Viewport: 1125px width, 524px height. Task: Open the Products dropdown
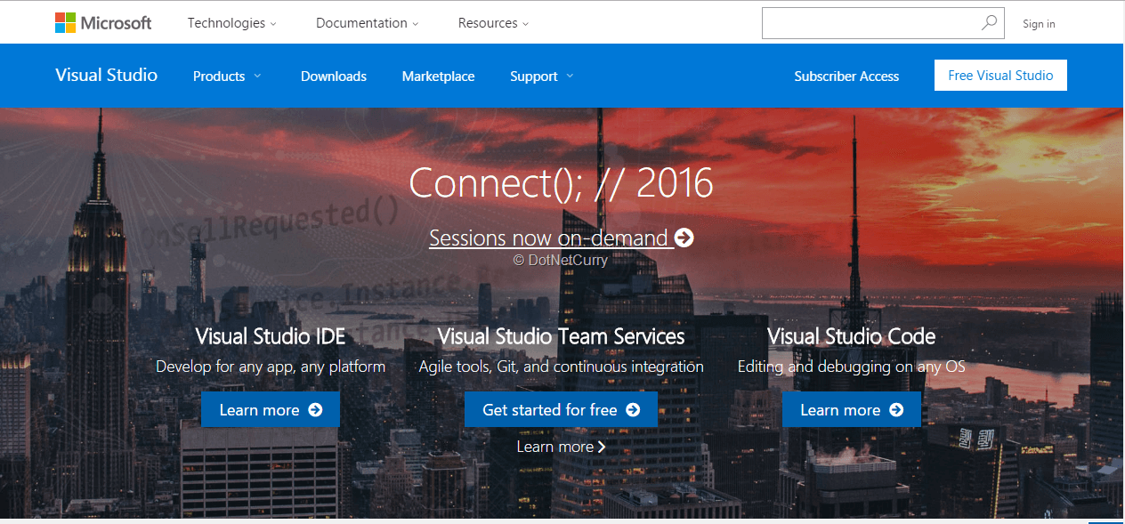pos(228,77)
